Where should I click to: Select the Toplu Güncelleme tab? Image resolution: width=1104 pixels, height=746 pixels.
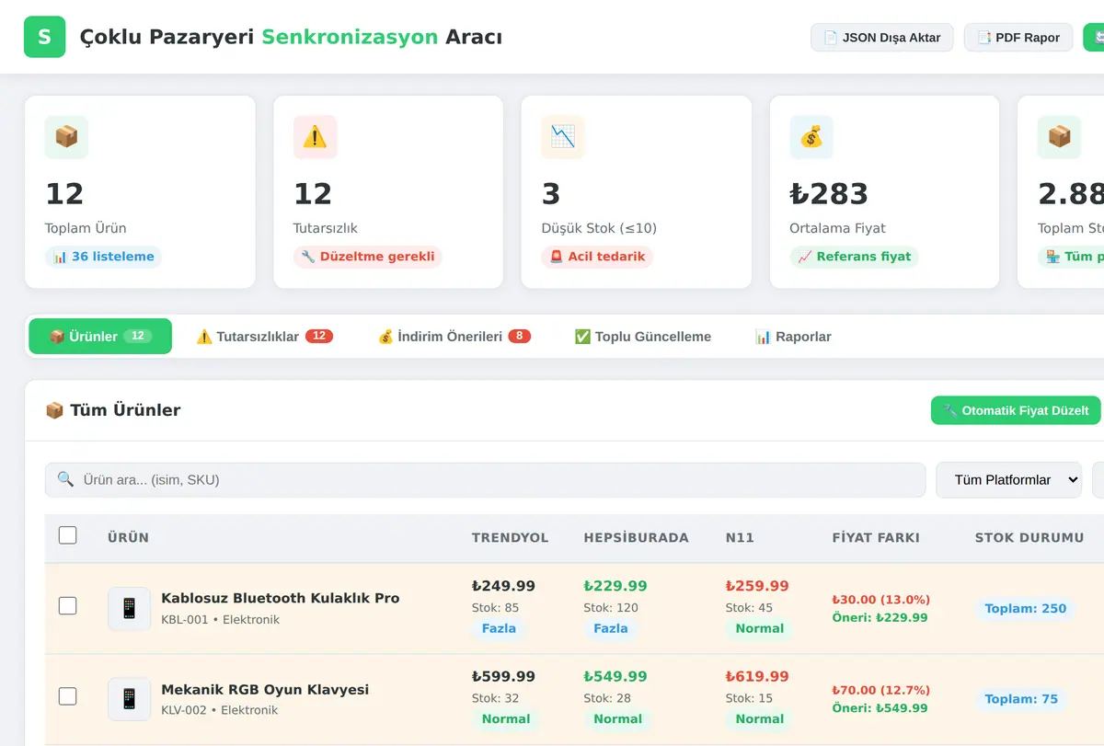coord(642,337)
